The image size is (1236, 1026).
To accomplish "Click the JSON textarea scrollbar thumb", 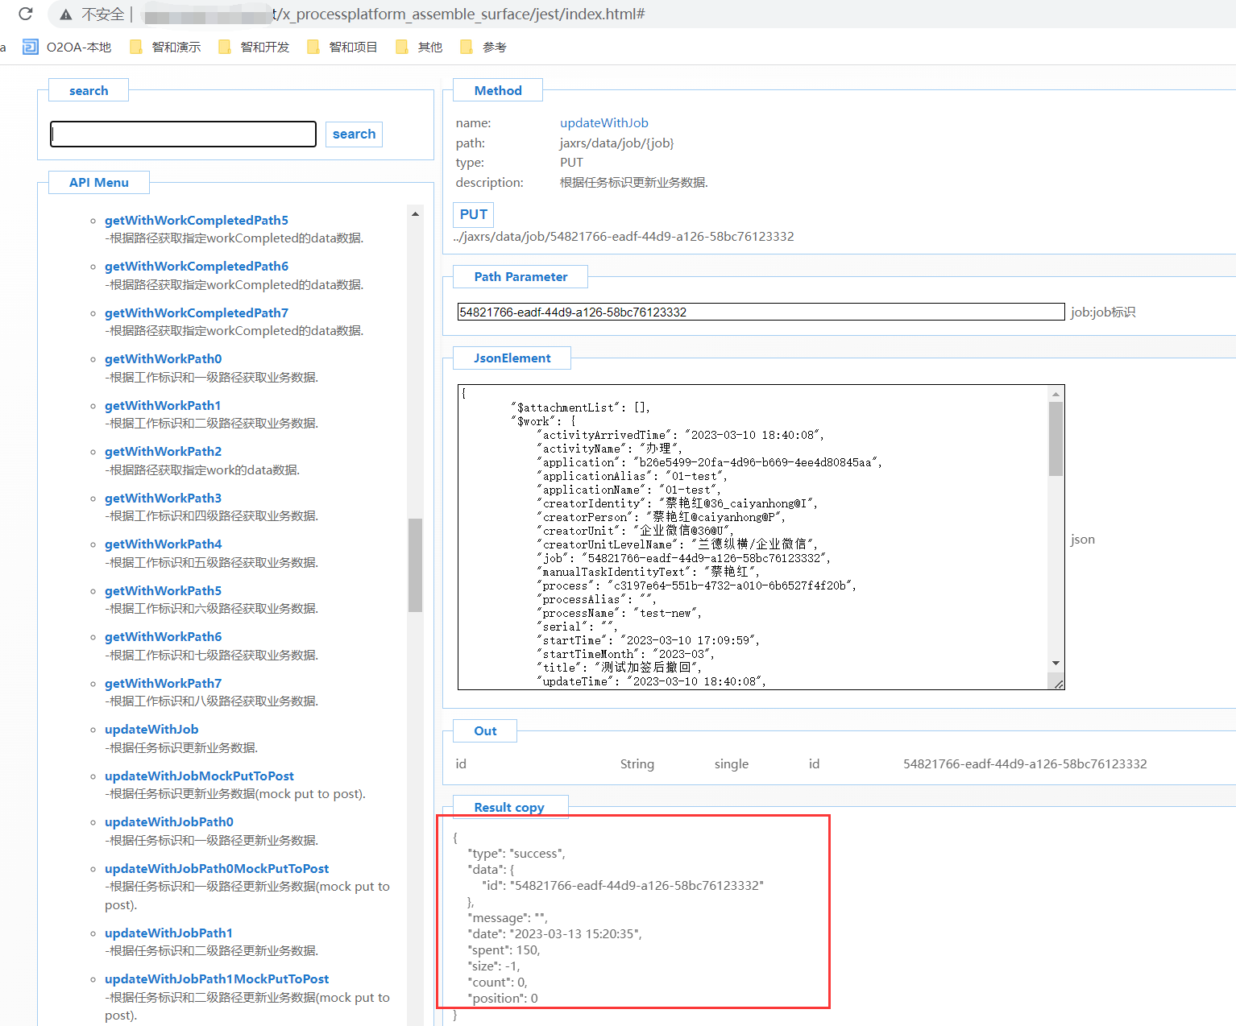I will (x=1056, y=439).
